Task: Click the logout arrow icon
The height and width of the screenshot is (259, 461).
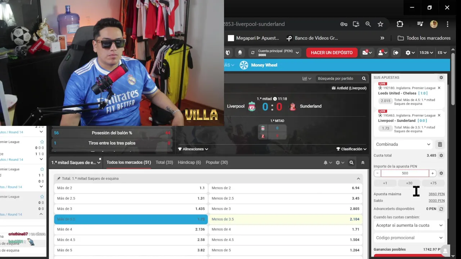Action: 396,53
